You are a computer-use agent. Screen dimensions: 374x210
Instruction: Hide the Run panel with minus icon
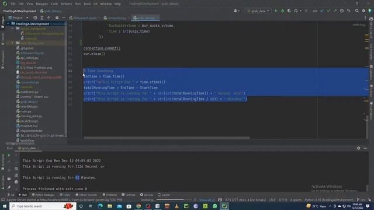(x=365, y=148)
